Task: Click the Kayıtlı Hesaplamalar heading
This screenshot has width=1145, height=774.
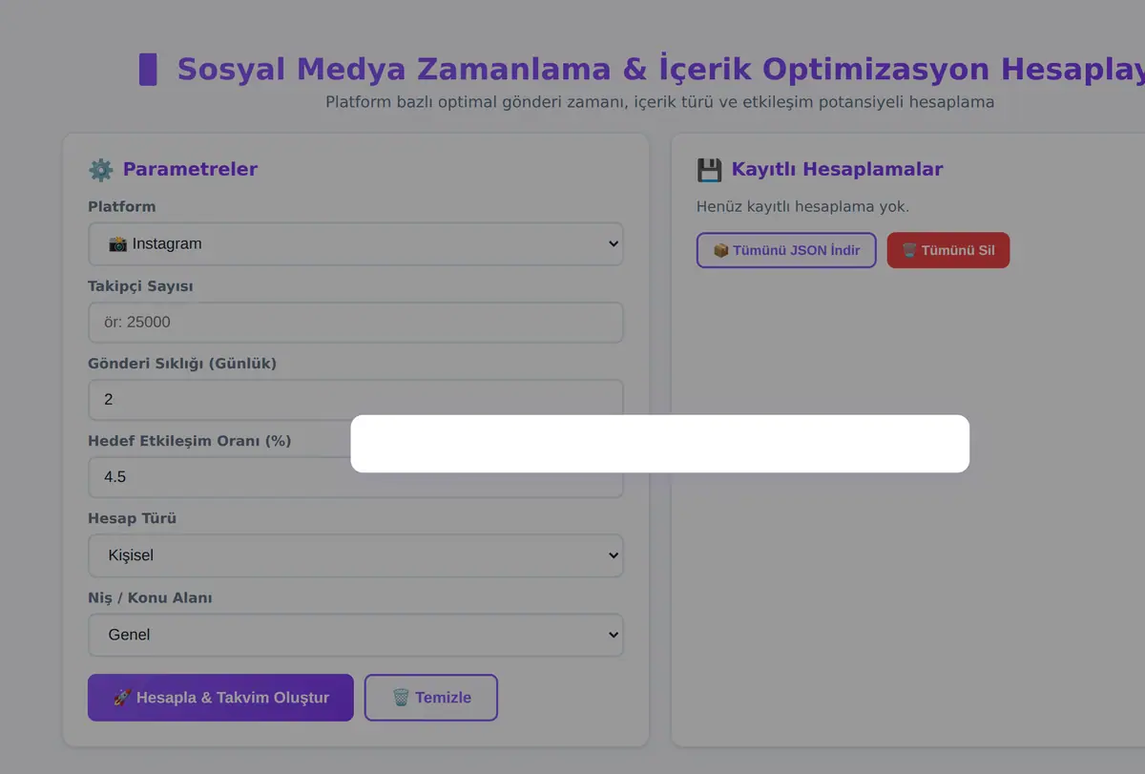Action: pos(837,170)
